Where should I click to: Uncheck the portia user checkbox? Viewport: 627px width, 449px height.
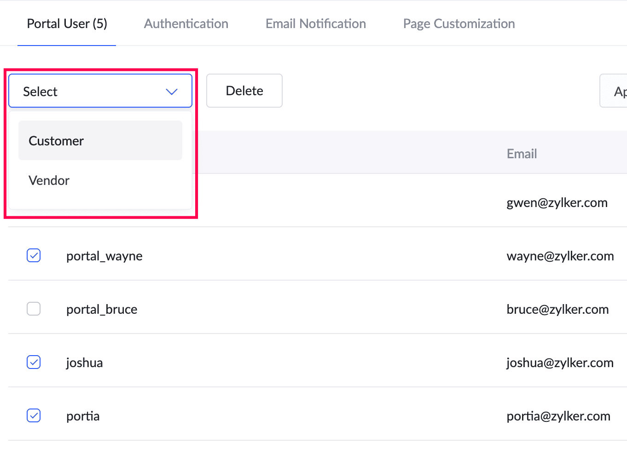pos(34,415)
